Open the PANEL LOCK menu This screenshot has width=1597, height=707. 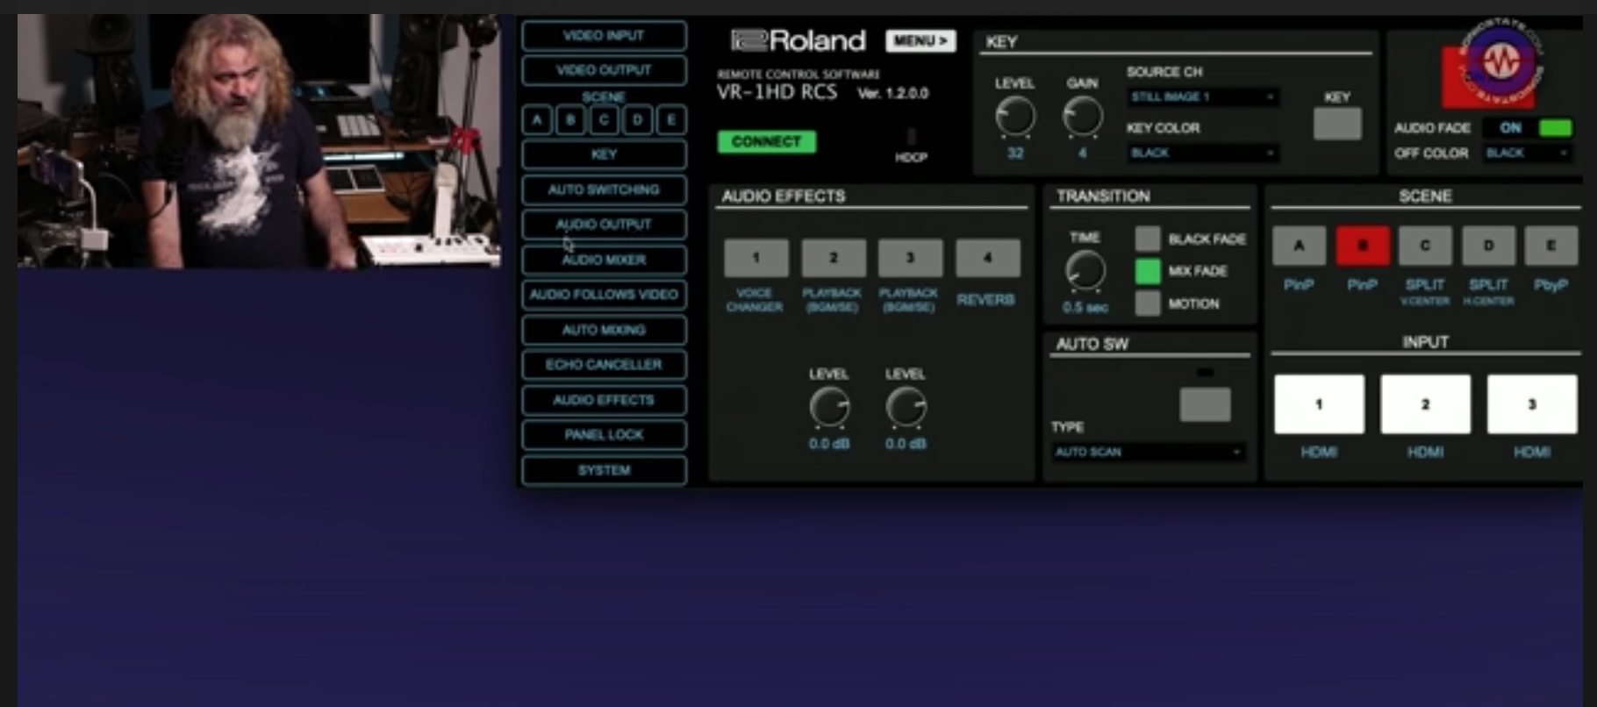click(604, 435)
